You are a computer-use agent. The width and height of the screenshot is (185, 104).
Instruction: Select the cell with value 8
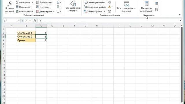click(41, 40)
